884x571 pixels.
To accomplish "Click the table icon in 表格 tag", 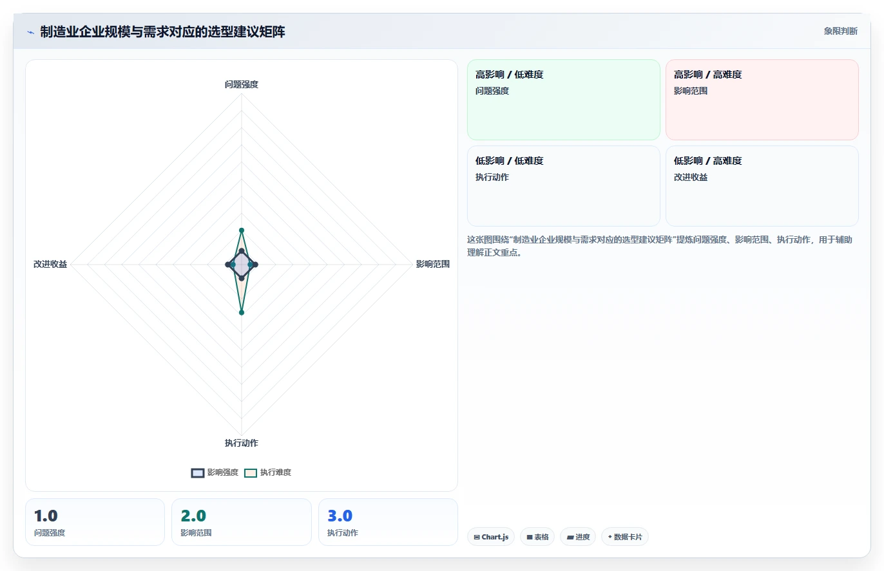I will pyautogui.click(x=530, y=537).
